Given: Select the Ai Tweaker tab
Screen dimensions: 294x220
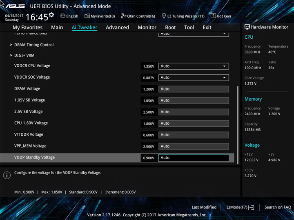Looking at the screenshot, I should pyautogui.click(x=85, y=28).
